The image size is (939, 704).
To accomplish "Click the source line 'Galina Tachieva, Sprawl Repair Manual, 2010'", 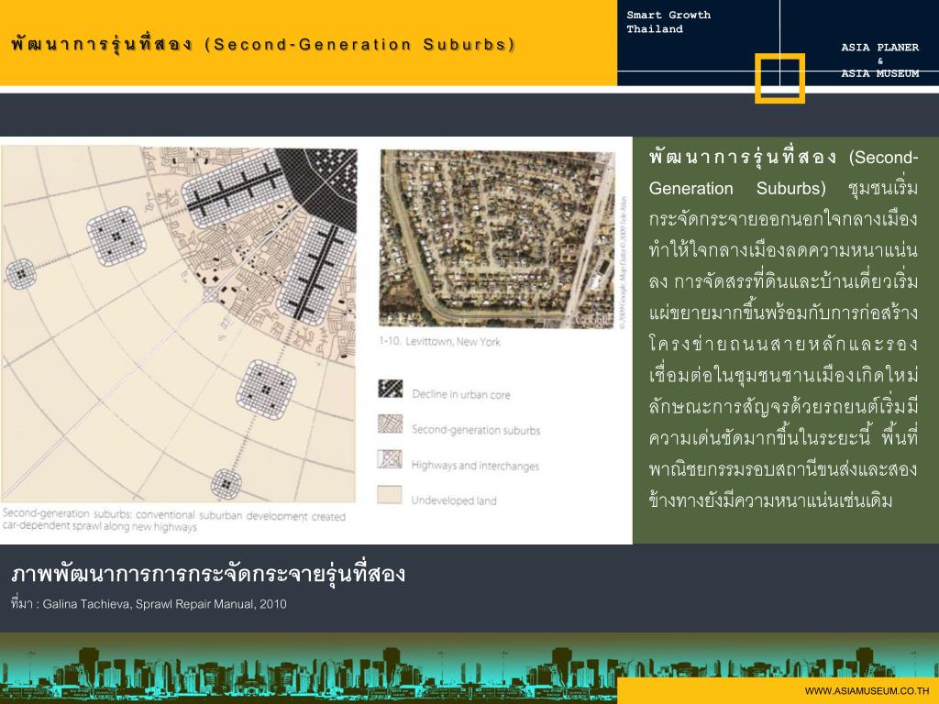I will tap(164, 604).
